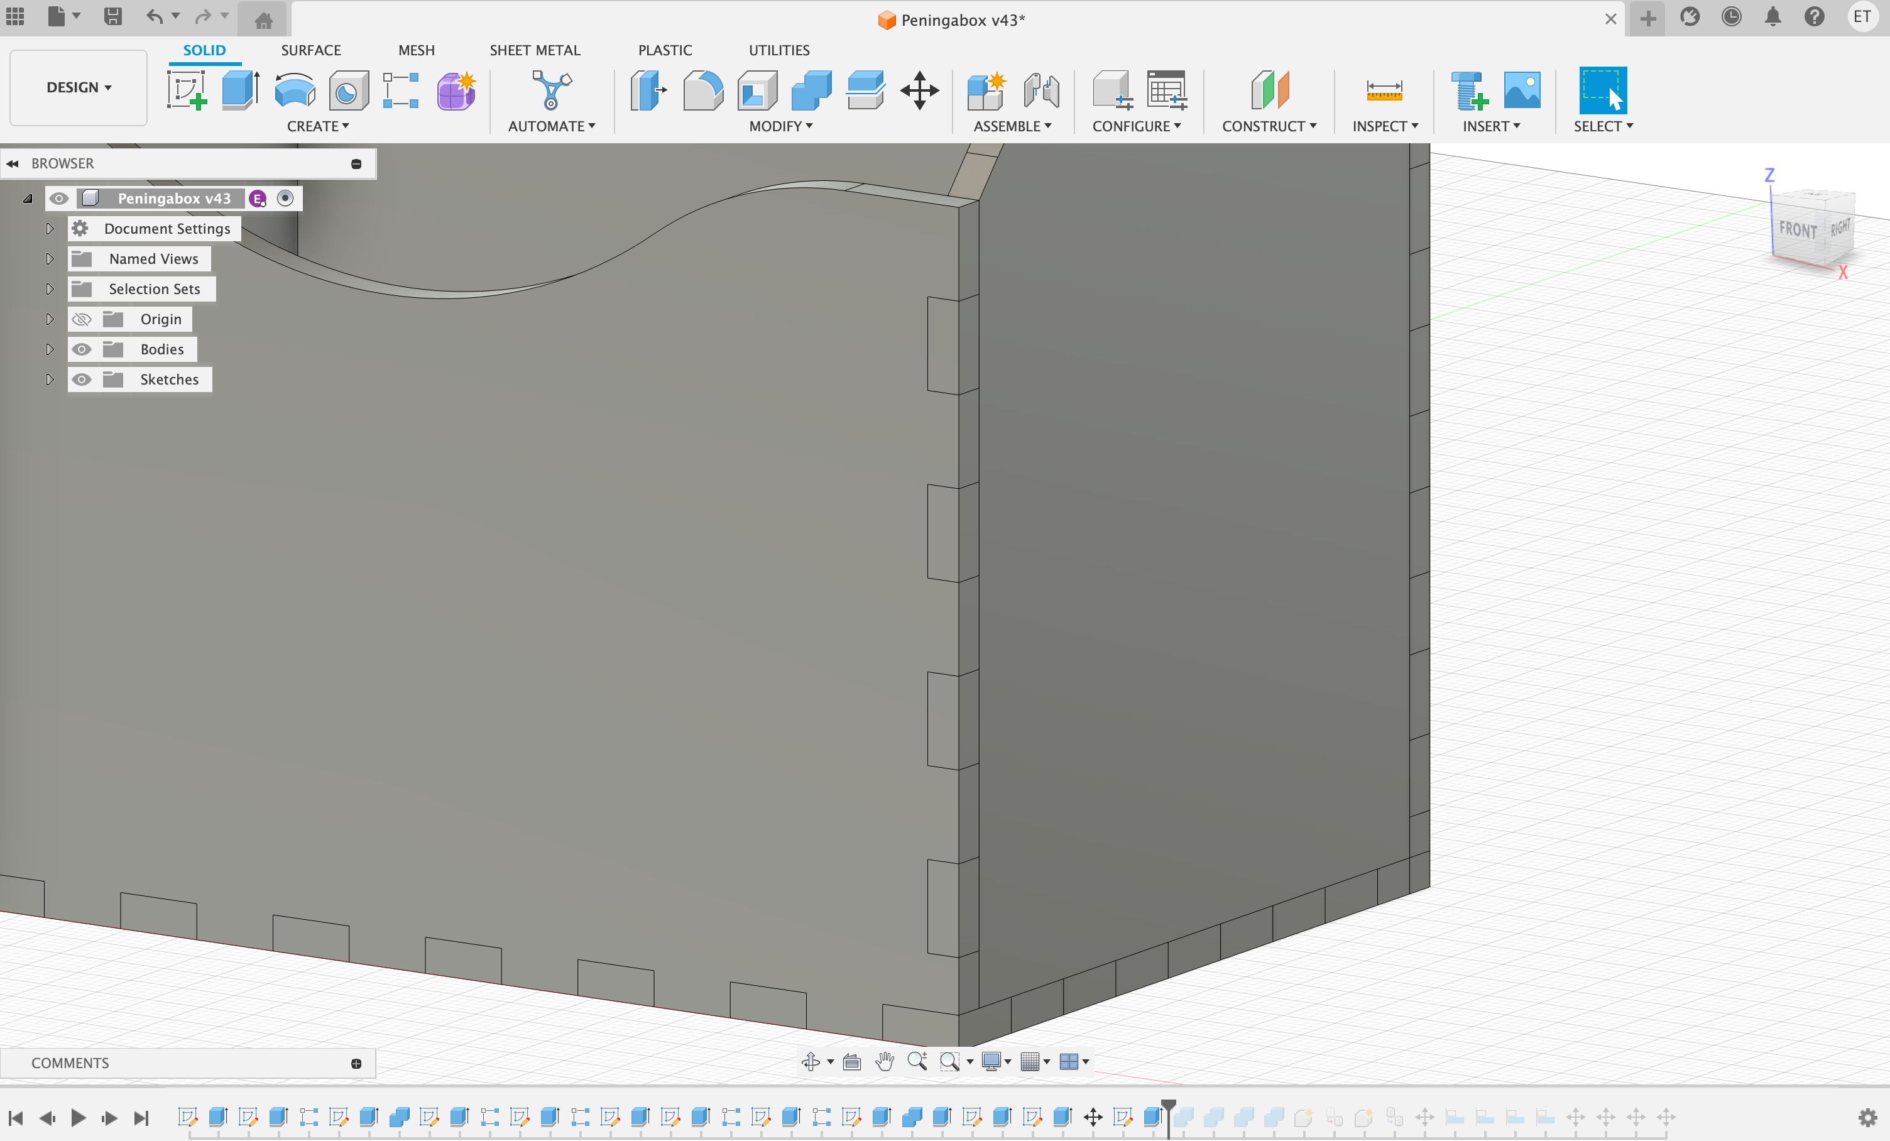Show the hidden Origin folder
The width and height of the screenshot is (1890, 1141).
(81, 319)
